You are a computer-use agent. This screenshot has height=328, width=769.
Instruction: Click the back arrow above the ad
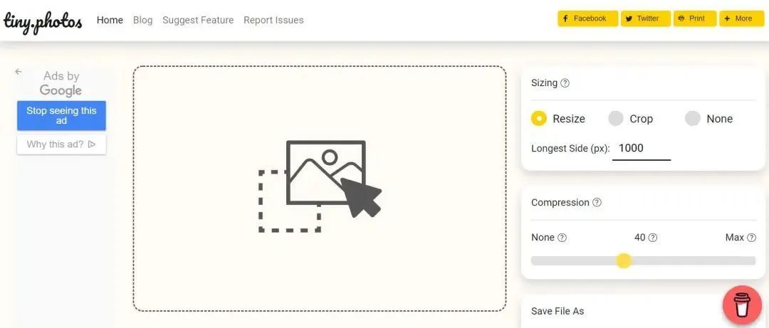click(19, 72)
